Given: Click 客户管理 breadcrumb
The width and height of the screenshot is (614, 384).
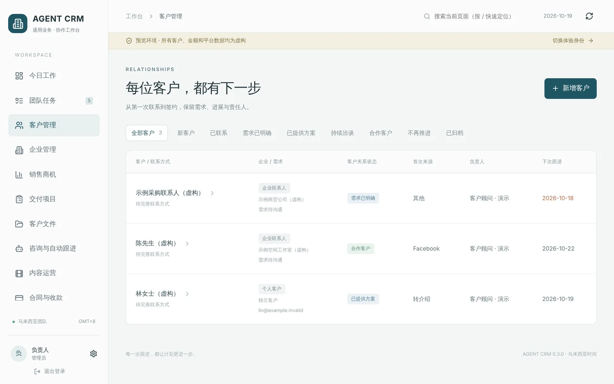Looking at the screenshot, I should [171, 16].
